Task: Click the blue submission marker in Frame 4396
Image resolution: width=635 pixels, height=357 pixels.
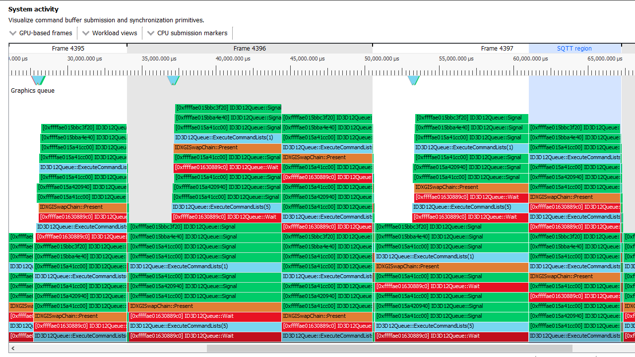Action: coord(173,80)
